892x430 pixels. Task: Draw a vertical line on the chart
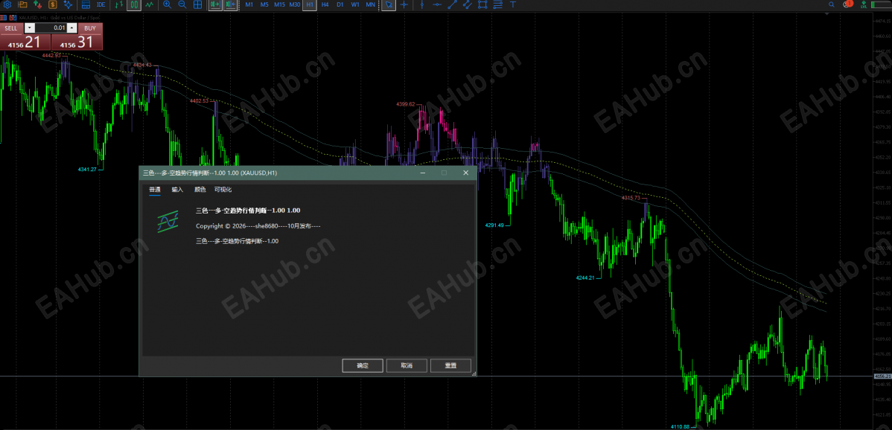(421, 4)
